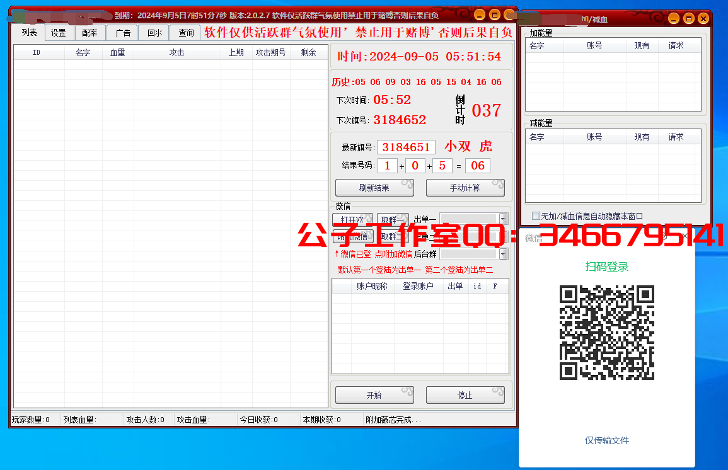Click the 刷新结果 button

(x=374, y=188)
